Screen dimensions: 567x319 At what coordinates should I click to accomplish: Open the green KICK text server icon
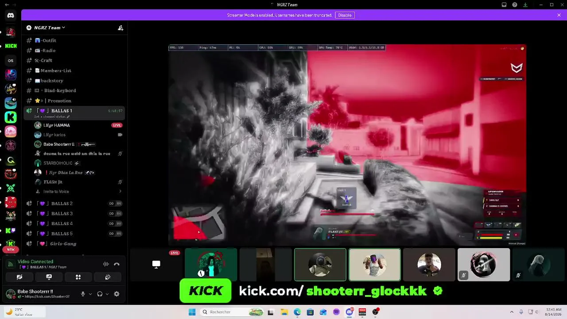11,46
